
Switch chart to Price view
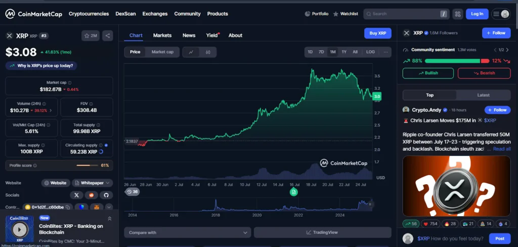click(x=135, y=52)
